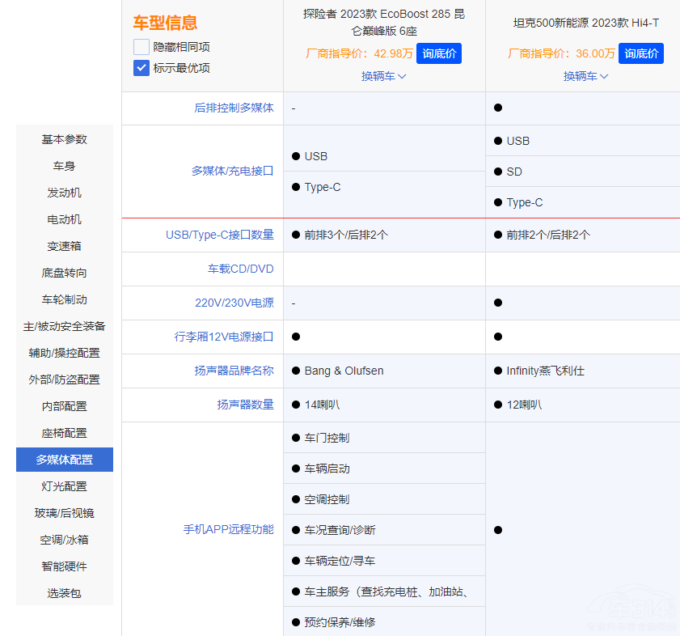680x636 pixels.
Task: Click the 询底价 button next to 42.98万
Action: [x=439, y=53]
